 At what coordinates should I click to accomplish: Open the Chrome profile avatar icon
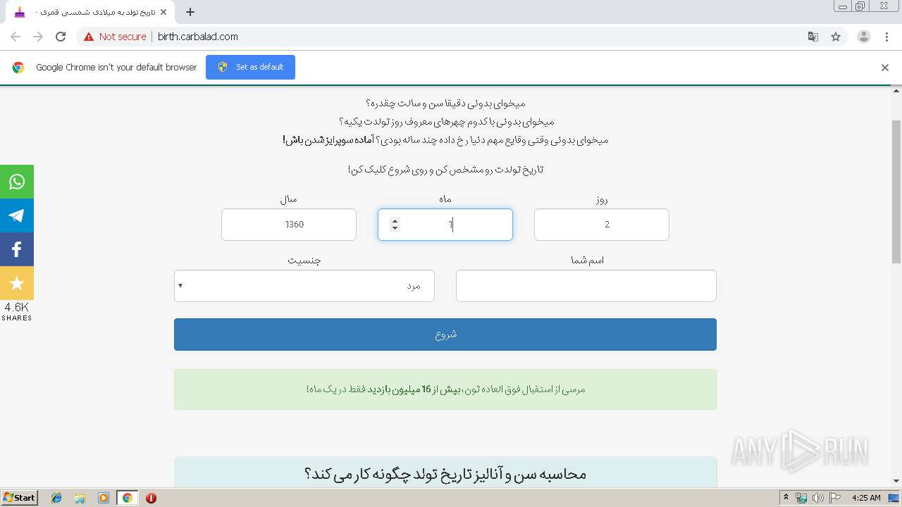coord(864,37)
